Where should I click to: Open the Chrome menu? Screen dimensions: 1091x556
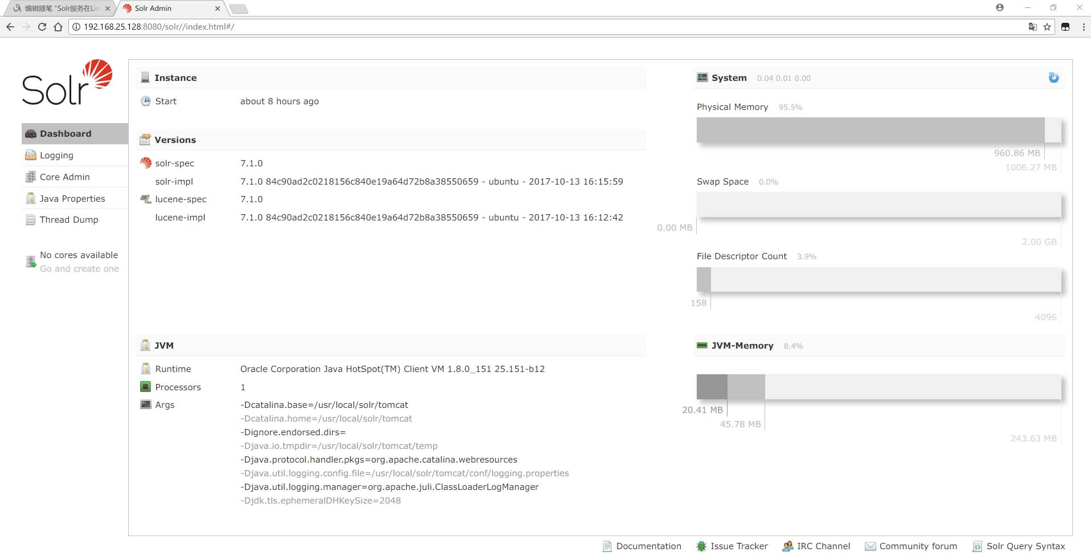pyautogui.click(x=1083, y=27)
